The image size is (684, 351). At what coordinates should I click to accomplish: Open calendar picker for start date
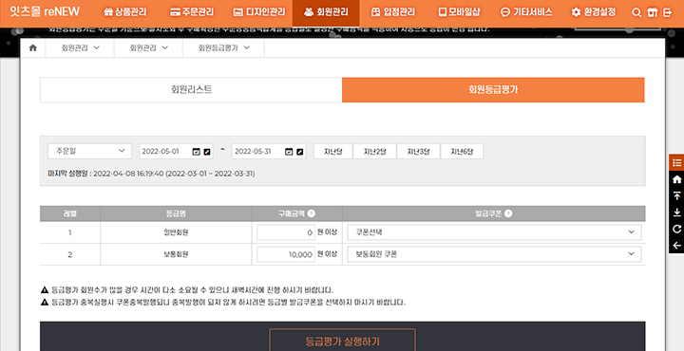click(197, 152)
